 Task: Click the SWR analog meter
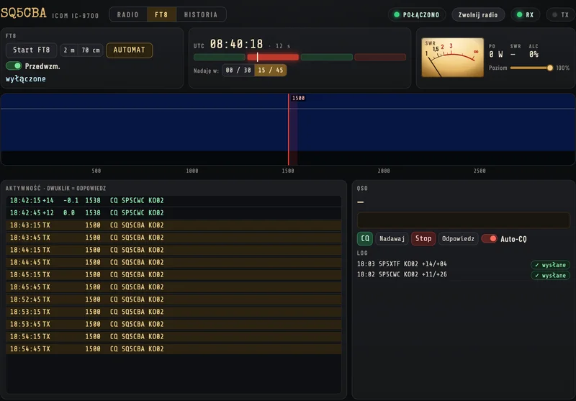point(453,58)
